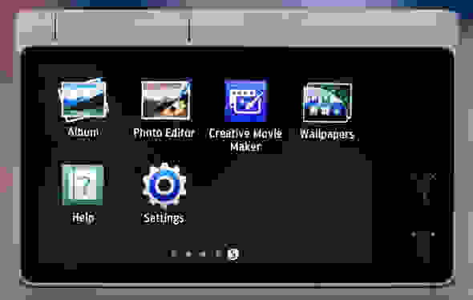Click the faint diamond marker at right edge
Screen dimensions: 473x300
[x=414, y=234]
